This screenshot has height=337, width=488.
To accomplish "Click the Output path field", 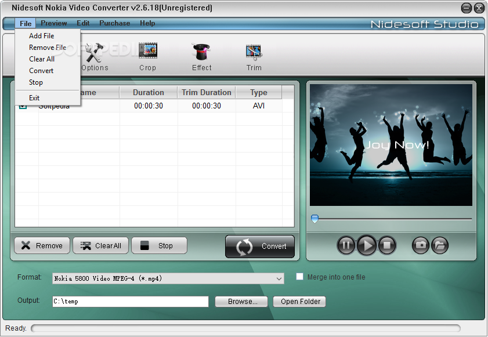I will coord(131,302).
